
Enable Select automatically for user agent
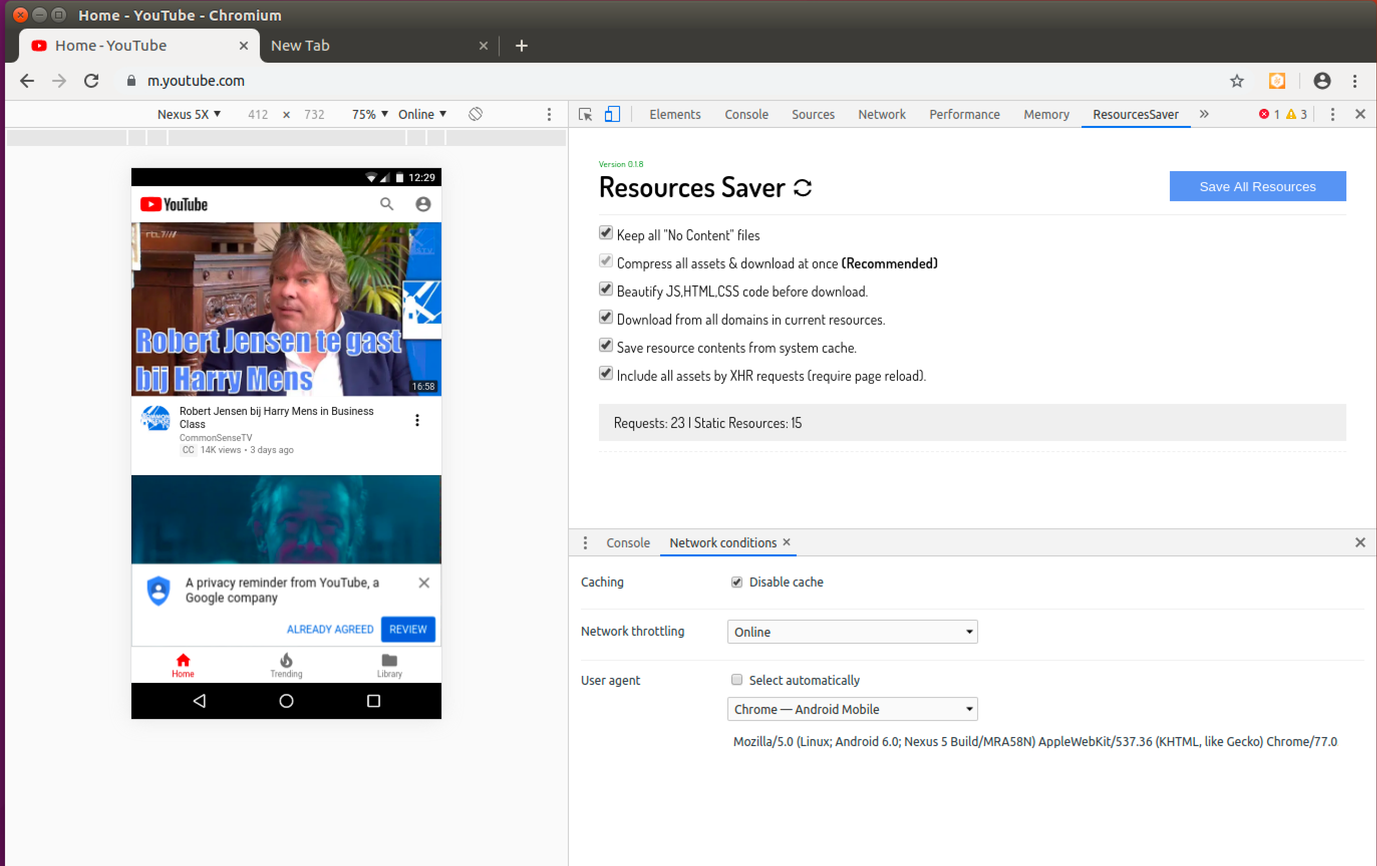click(736, 679)
